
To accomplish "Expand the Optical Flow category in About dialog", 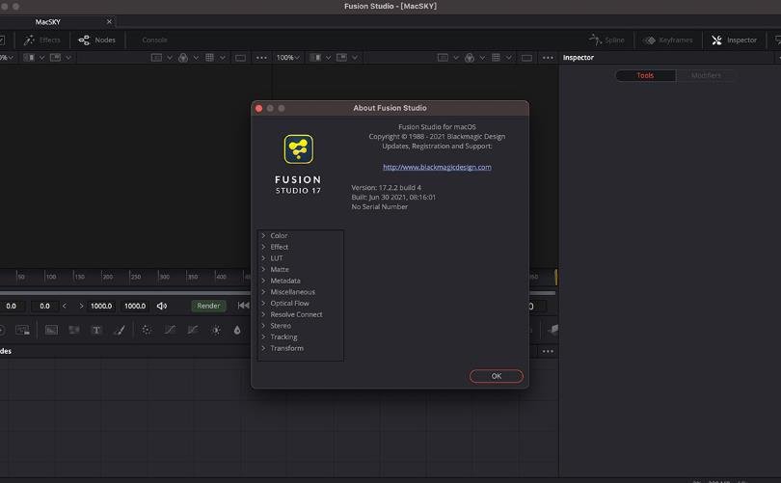I will coord(263,303).
